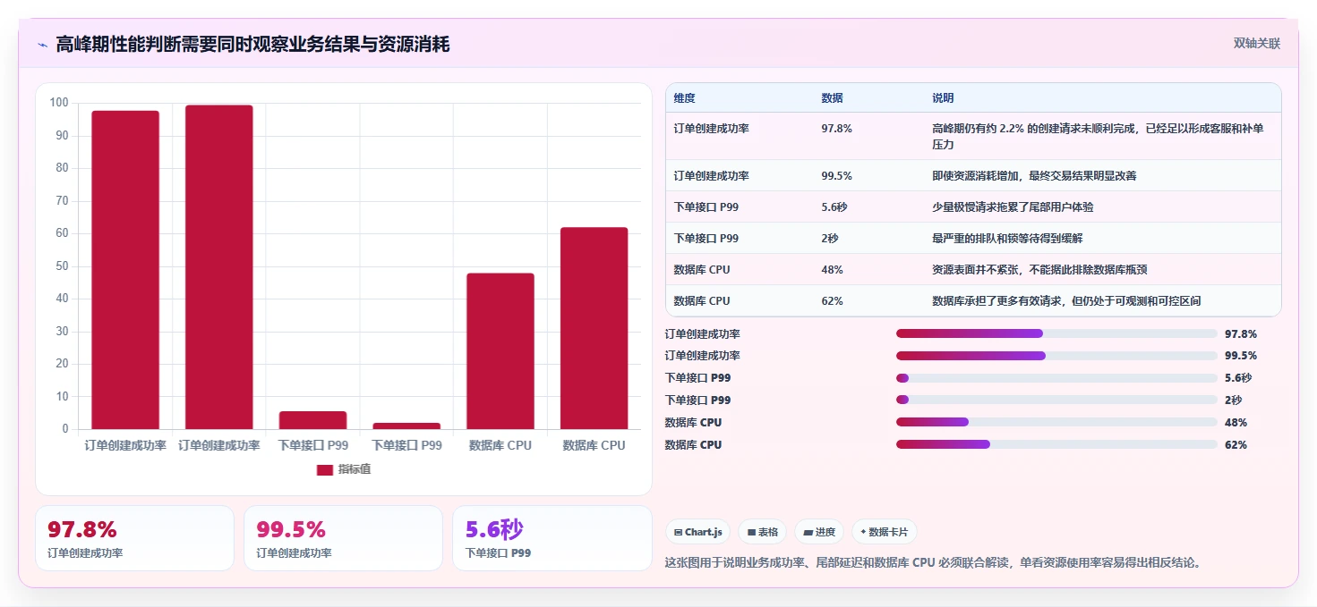Click the description 最严重的排队和锁等待得到缓解
The image size is (1317, 607).
(x=1007, y=239)
